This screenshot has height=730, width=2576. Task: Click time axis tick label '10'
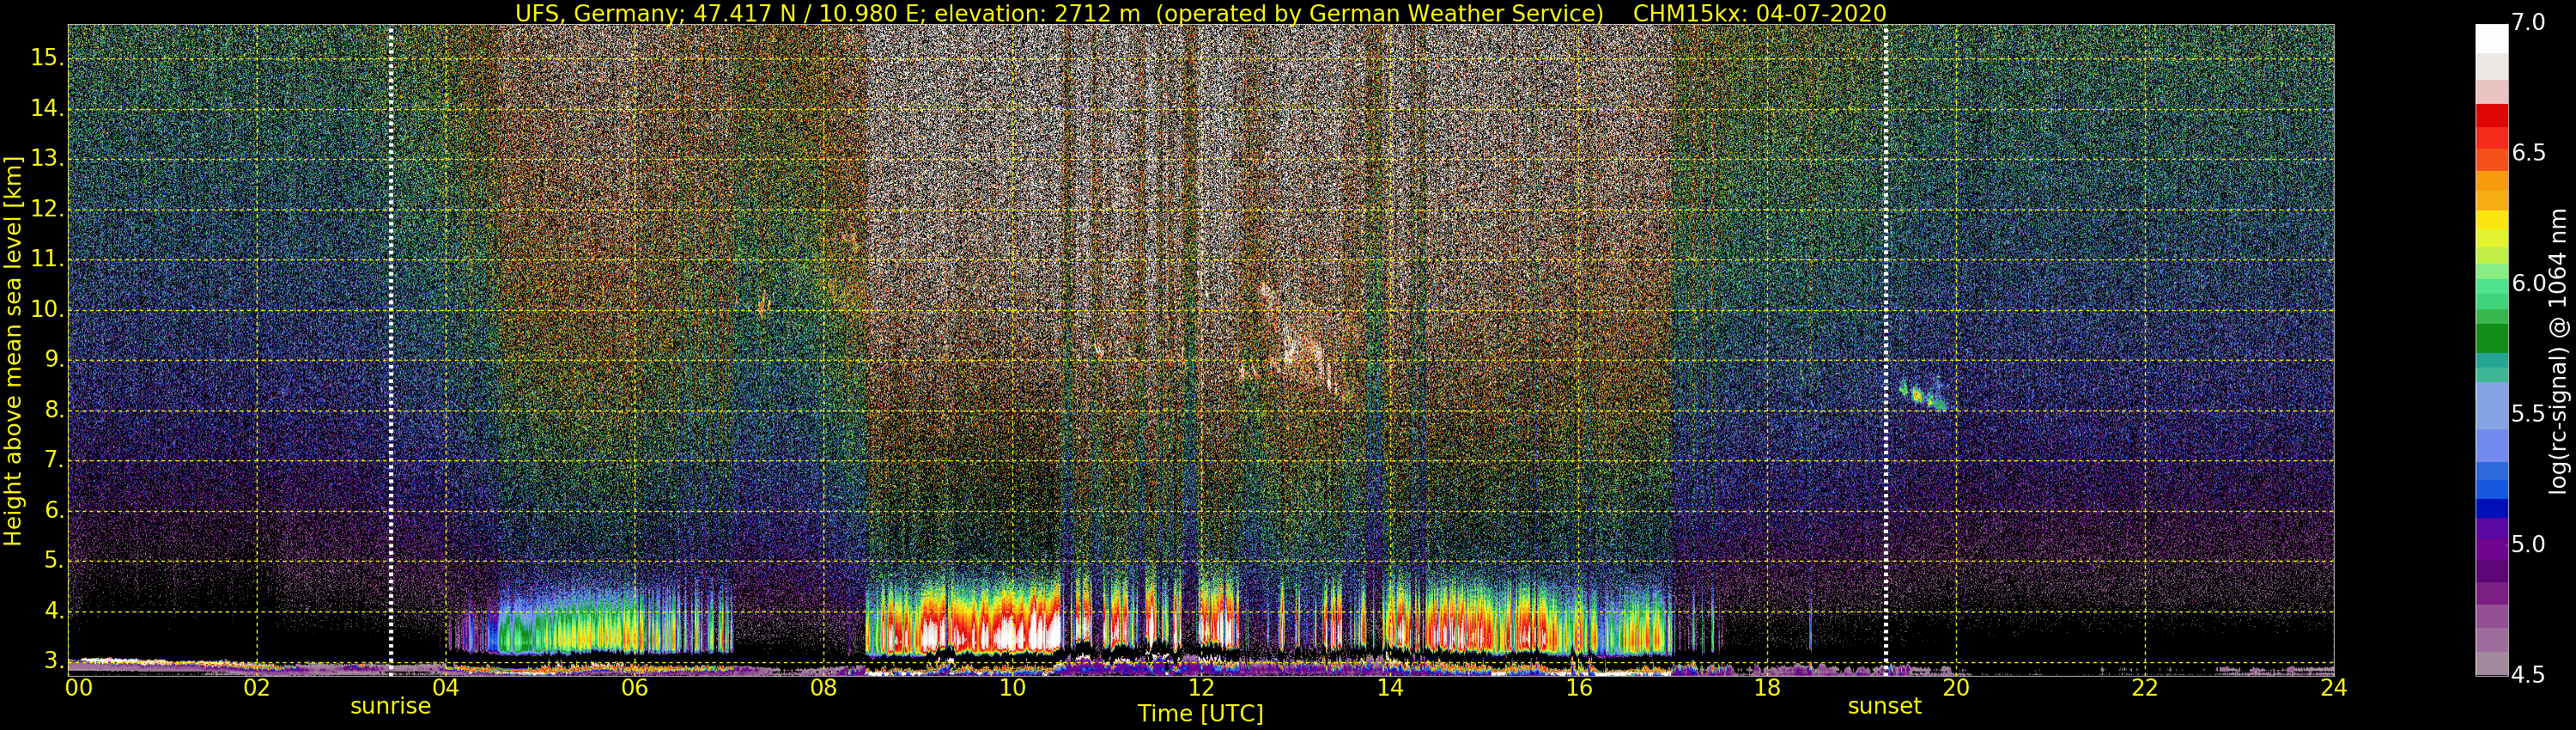point(1012,688)
